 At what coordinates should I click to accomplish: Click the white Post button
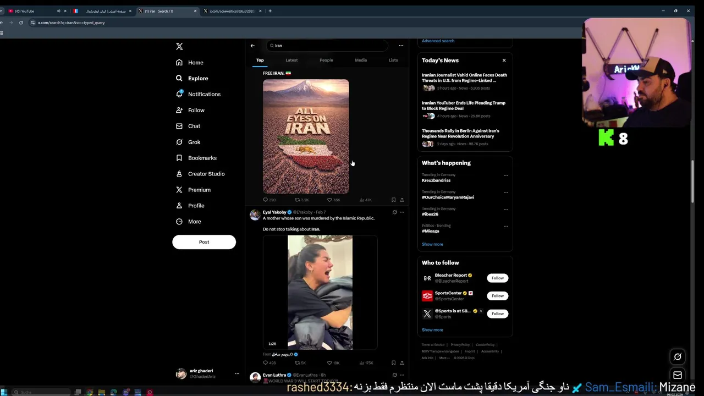(x=204, y=242)
